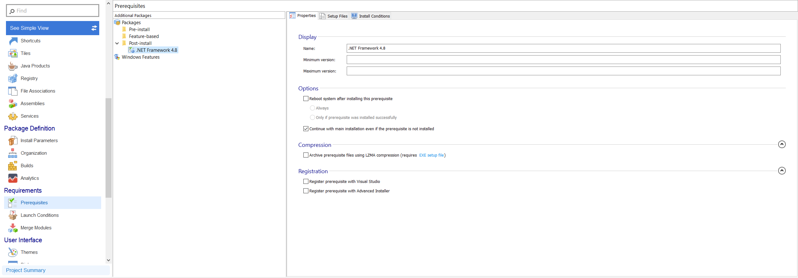798x278 pixels.
Task: Click the .NET Framework 4.8 package icon
Action: click(x=132, y=50)
